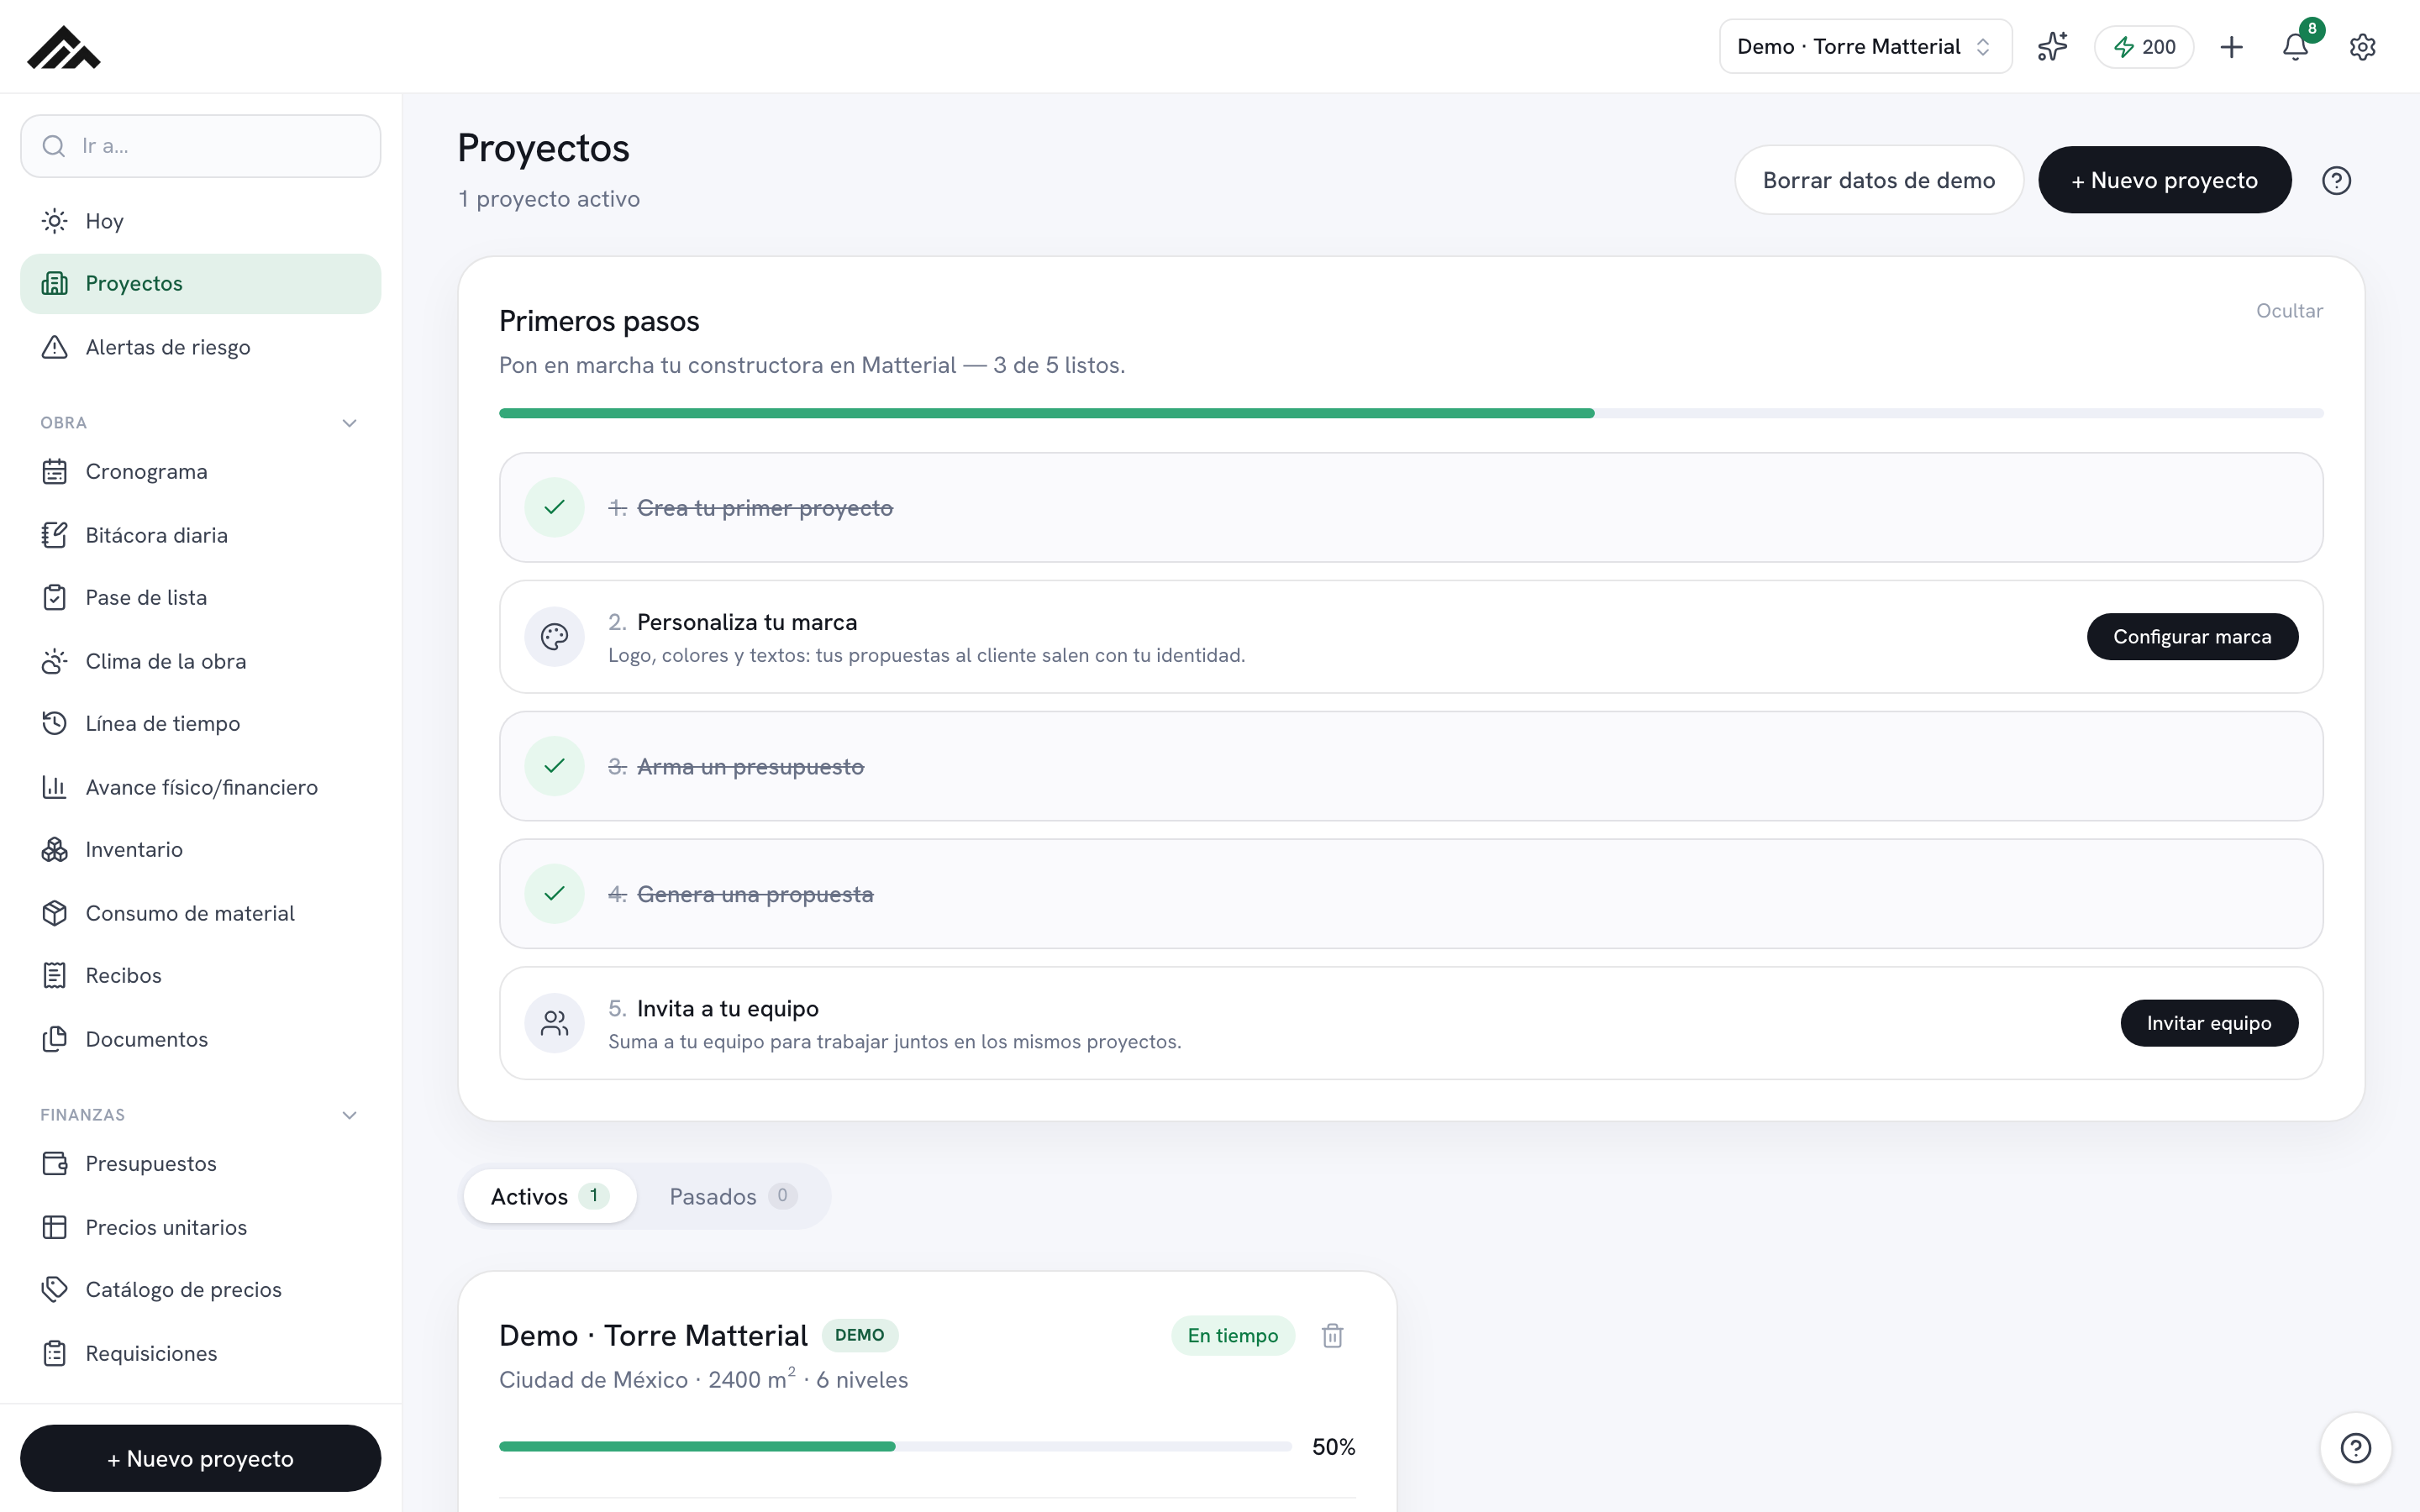The image size is (2420, 1512).
Task: Collapse the FINANZAS sidebar section
Action: point(349,1115)
